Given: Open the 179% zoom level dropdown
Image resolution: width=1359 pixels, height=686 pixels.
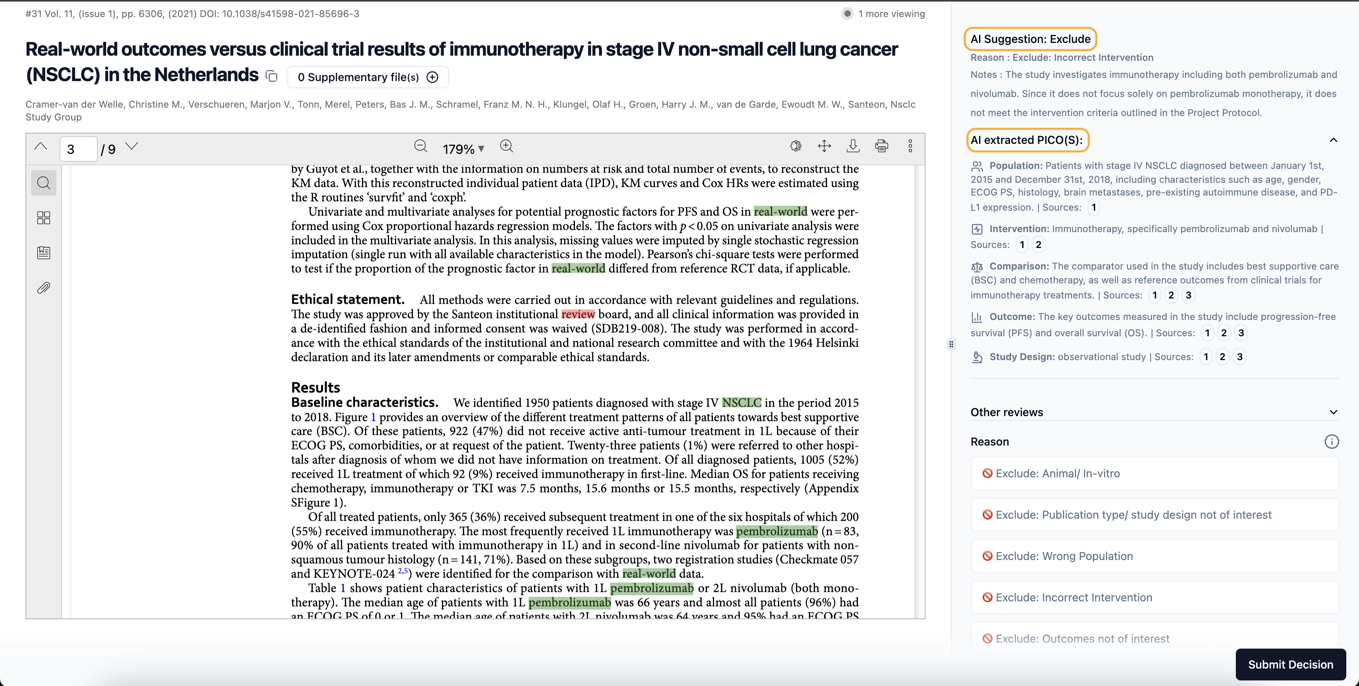Looking at the screenshot, I should click(x=463, y=149).
